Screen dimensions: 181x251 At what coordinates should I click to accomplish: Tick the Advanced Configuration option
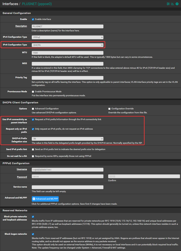point(33,109)
